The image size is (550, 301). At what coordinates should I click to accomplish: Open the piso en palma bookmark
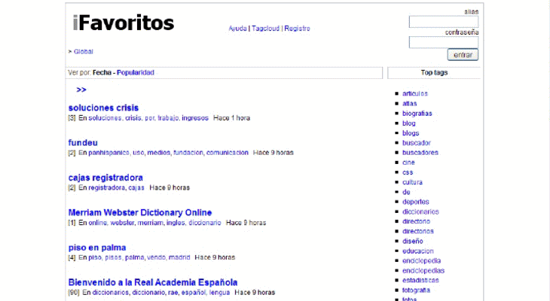coord(97,248)
